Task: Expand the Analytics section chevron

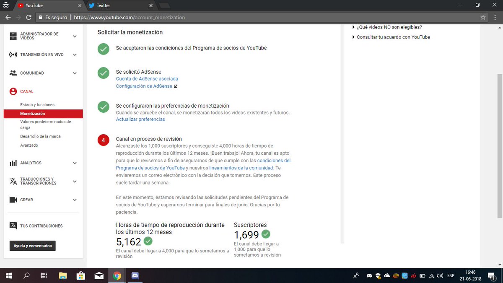Action: (75, 163)
